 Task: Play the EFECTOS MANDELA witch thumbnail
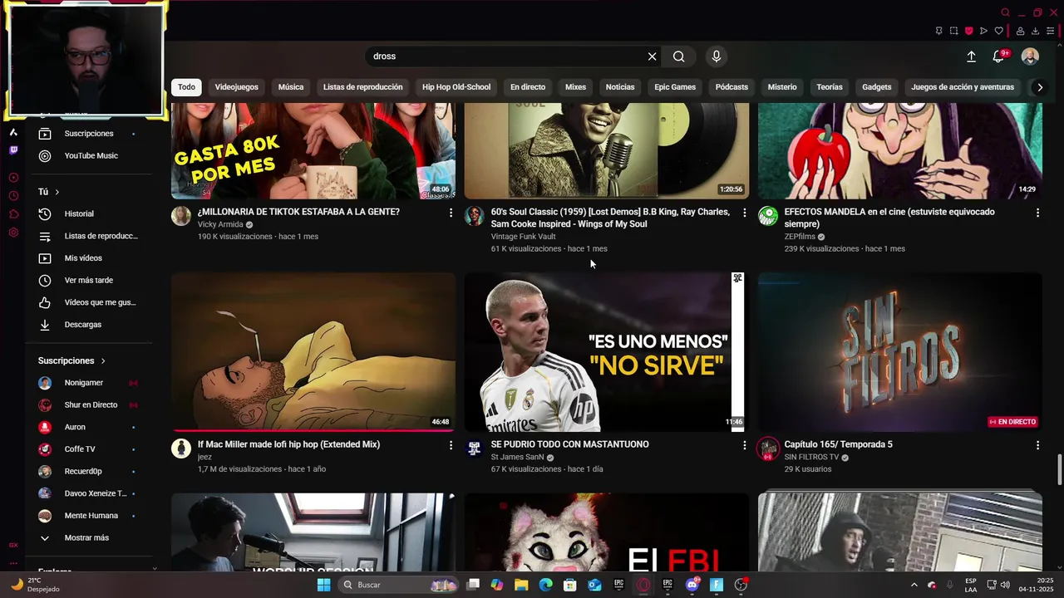coord(900,151)
